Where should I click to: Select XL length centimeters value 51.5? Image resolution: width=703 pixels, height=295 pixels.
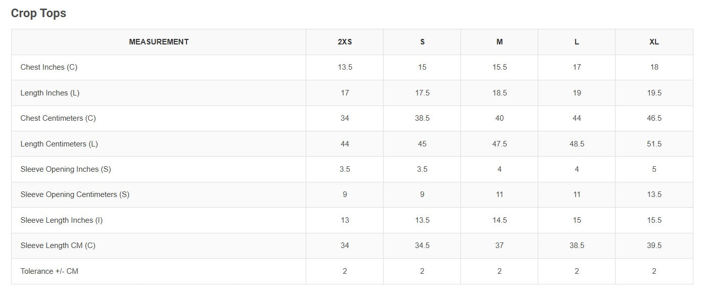click(x=654, y=144)
